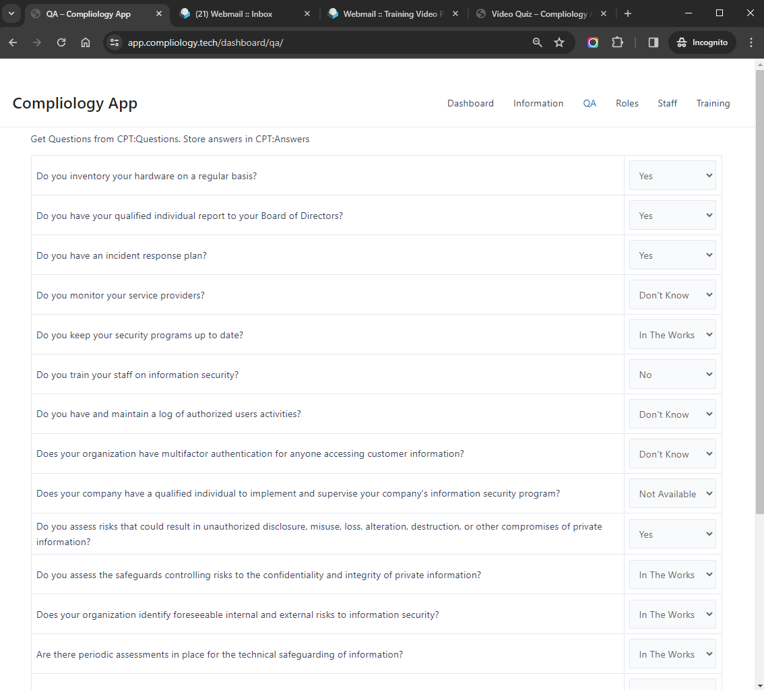Image resolution: width=764 pixels, height=690 pixels.
Task: Open the zoom magnifier in address bar
Action: tap(537, 42)
